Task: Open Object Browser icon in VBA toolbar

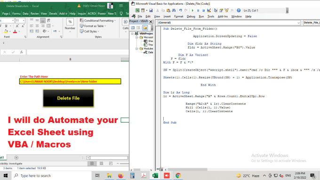Action: (226, 10)
